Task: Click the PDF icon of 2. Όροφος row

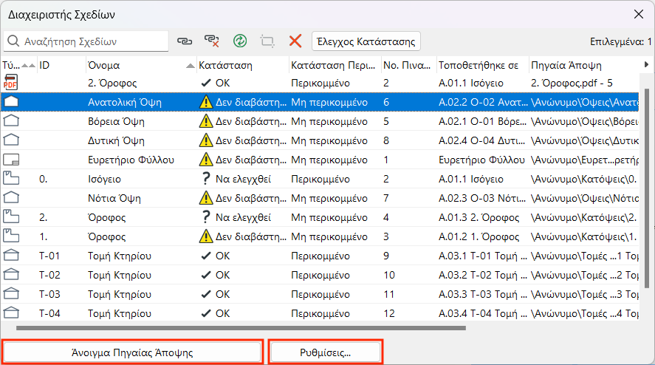Action: (x=12, y=83)
